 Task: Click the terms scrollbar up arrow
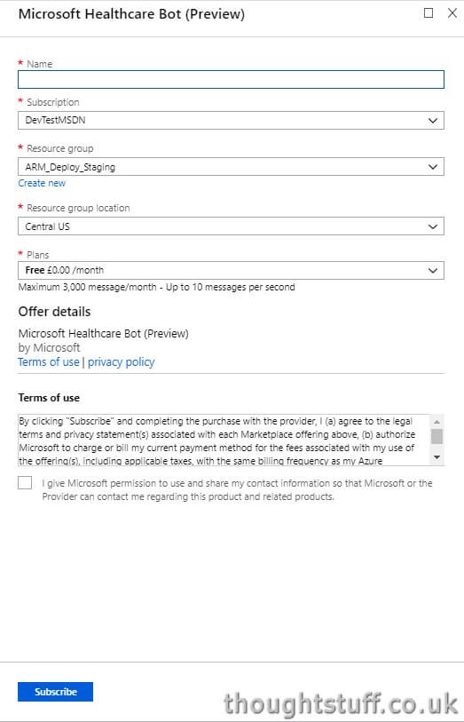[436, 421]
